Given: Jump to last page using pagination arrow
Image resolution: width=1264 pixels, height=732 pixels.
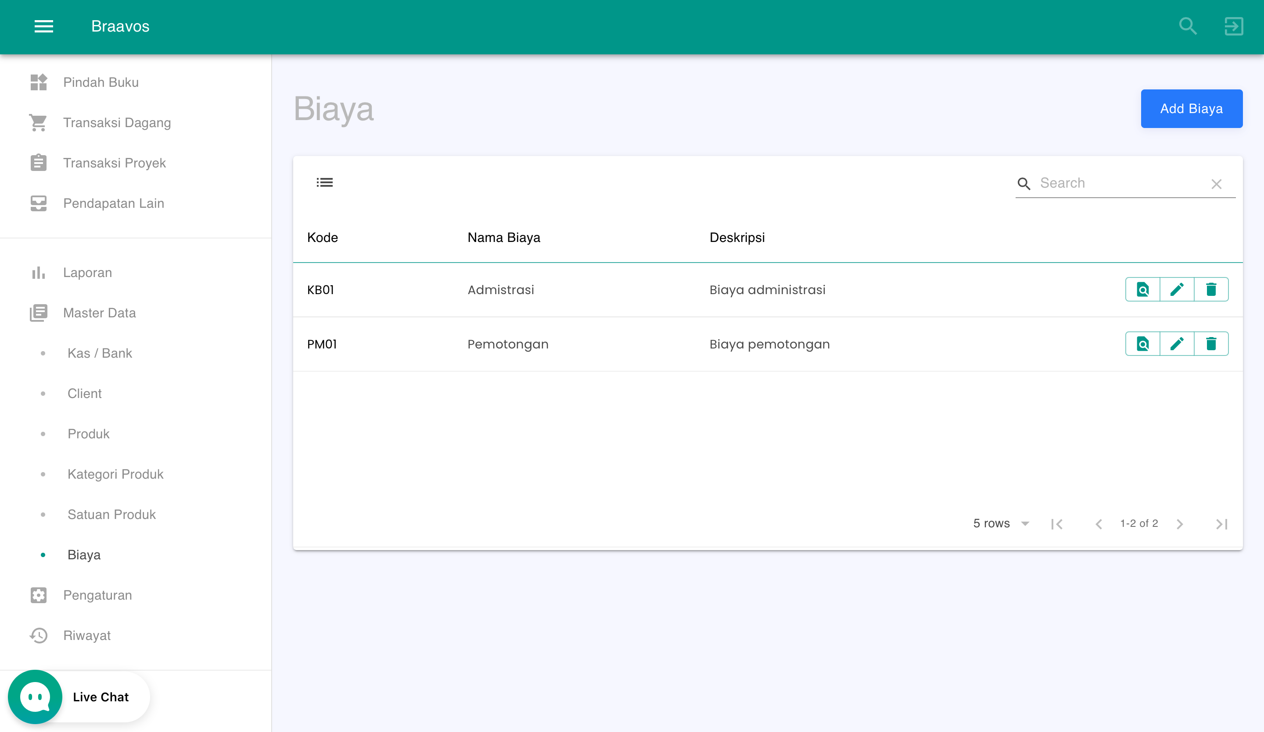Looking at the screenshot, I should click(x=1222, y=523).
